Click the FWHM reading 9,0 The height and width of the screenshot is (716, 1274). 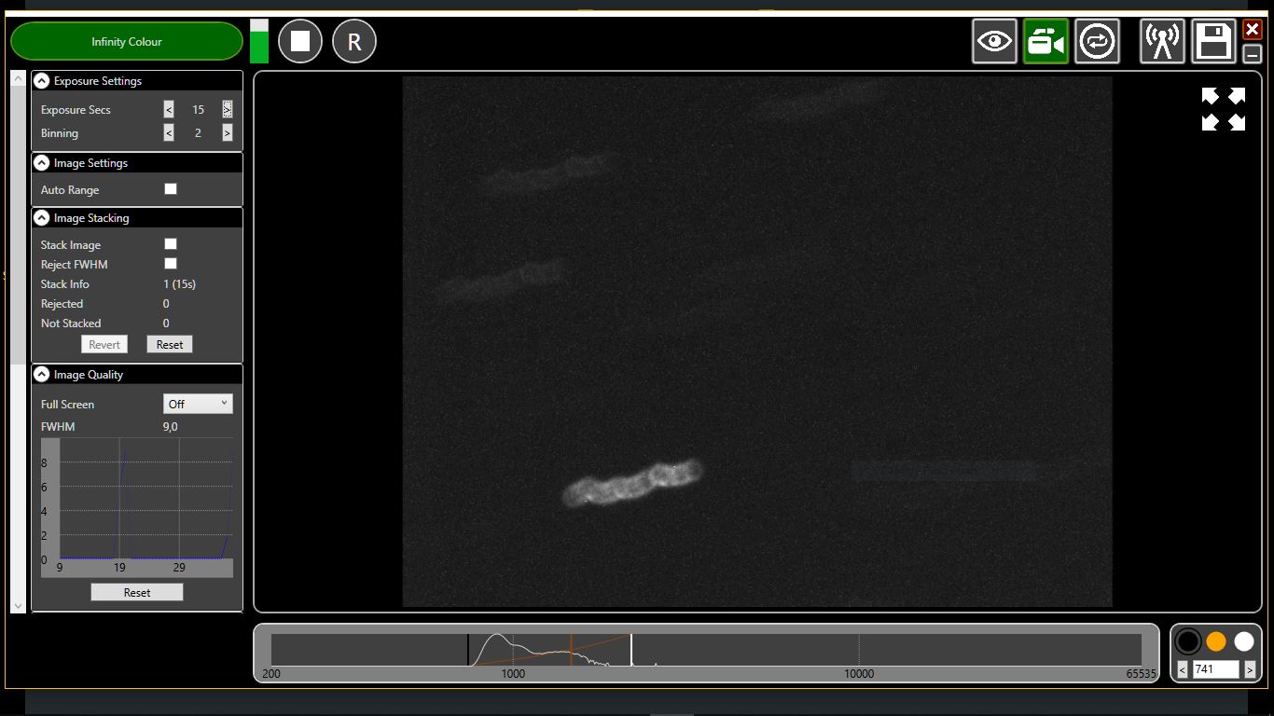click(x=171, y=427)
